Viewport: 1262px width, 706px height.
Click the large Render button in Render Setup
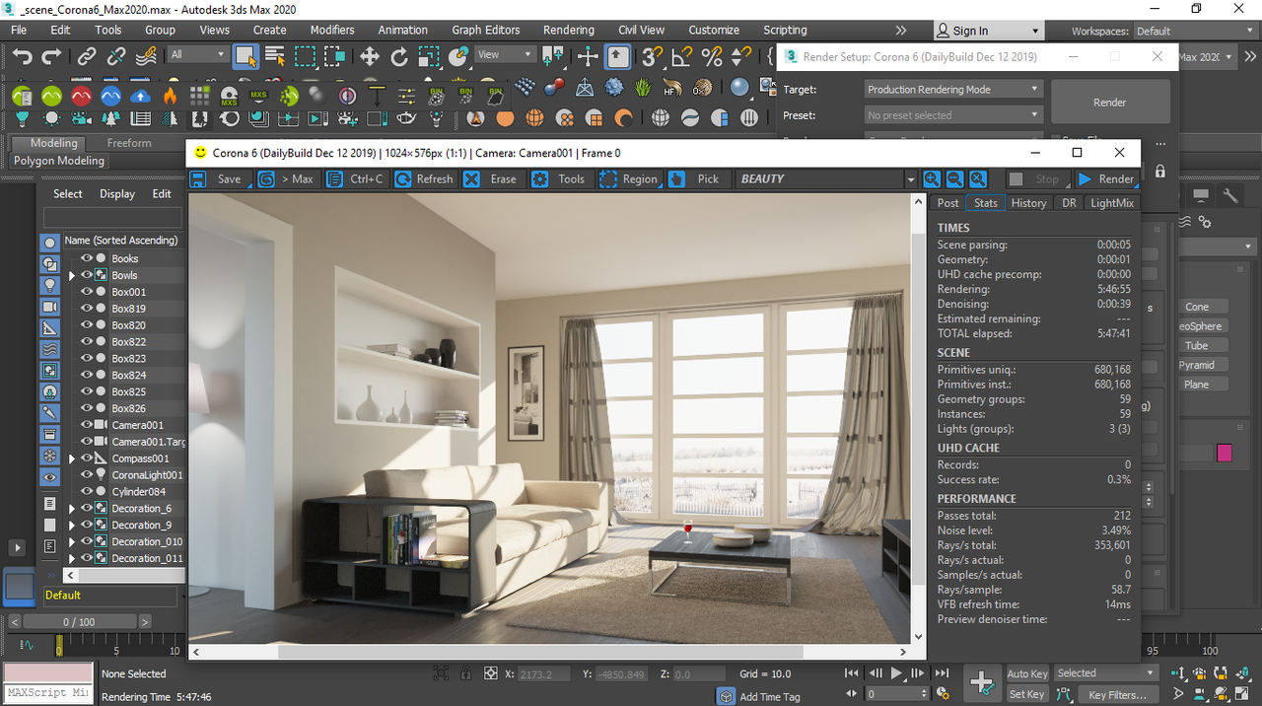coord(1110,102)
